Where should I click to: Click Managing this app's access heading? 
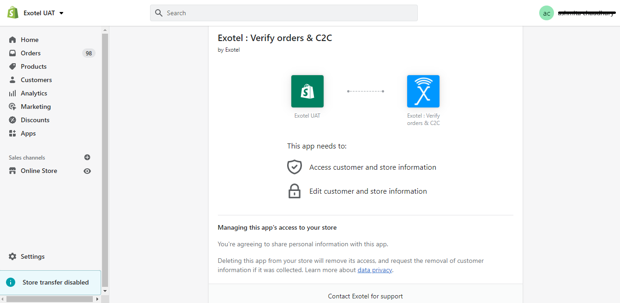coord(277,228)
